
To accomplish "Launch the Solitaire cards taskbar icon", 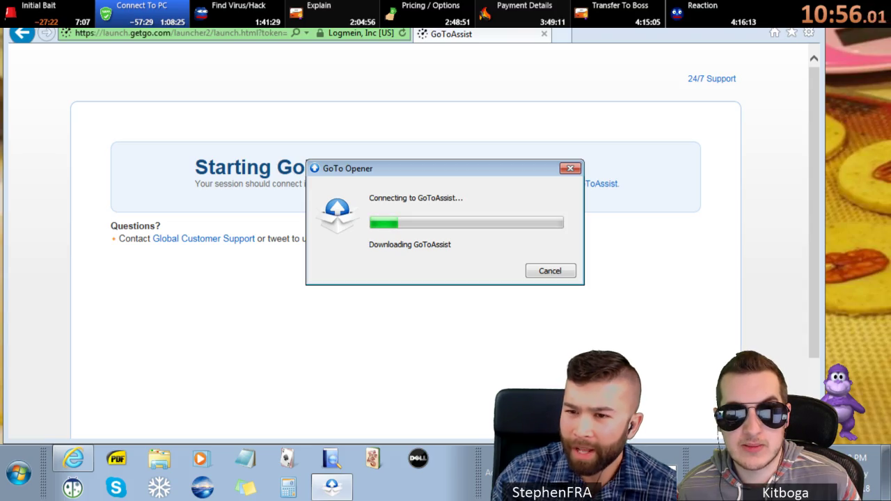I will 287,459.
